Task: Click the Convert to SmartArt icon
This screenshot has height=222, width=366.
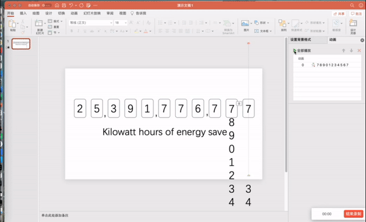Action: [227, 23]
